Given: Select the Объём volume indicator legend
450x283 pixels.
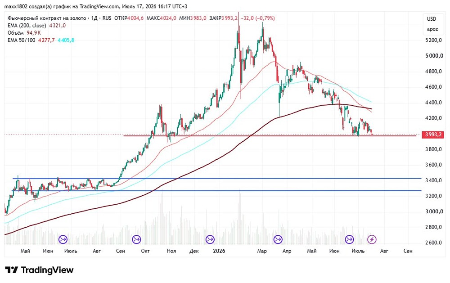Looking at the screenshot, I should (15, 33).
